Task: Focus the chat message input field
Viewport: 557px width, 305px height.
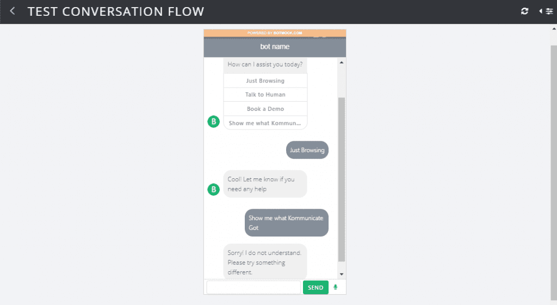Action: 253,287
